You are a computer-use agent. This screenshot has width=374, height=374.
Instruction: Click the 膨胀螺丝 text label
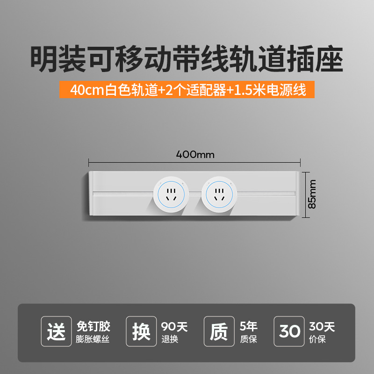coord(93,339)
